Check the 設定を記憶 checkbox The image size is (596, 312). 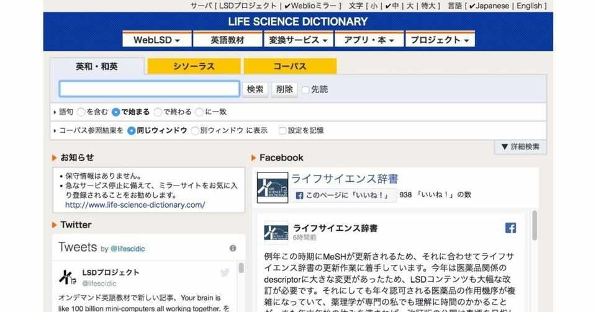coord(282,131)
